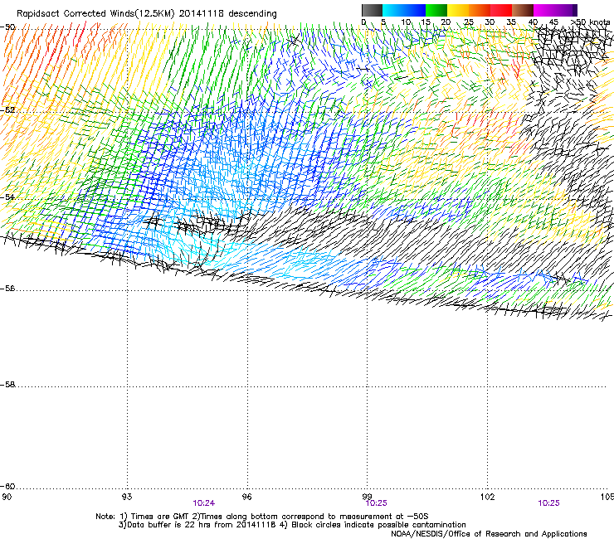Click the 'NOAA/NESDIS/Office of Research and Applications' credit
Screen dimensions: 614x539
[489, 534]
